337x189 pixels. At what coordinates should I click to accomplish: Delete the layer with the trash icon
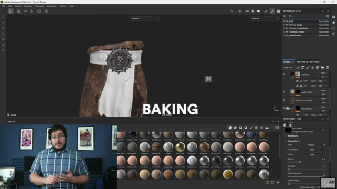coord(328,68)
